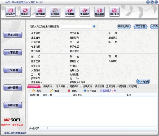Image resolution: width=159 pixels, height=136 pixels.
Task: Open the 统计管理 sidebar section
Action: tap(13, 88)
